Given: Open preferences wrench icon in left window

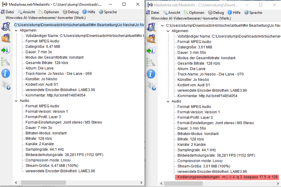Looking at the screenshot, I should coord(6,62).
